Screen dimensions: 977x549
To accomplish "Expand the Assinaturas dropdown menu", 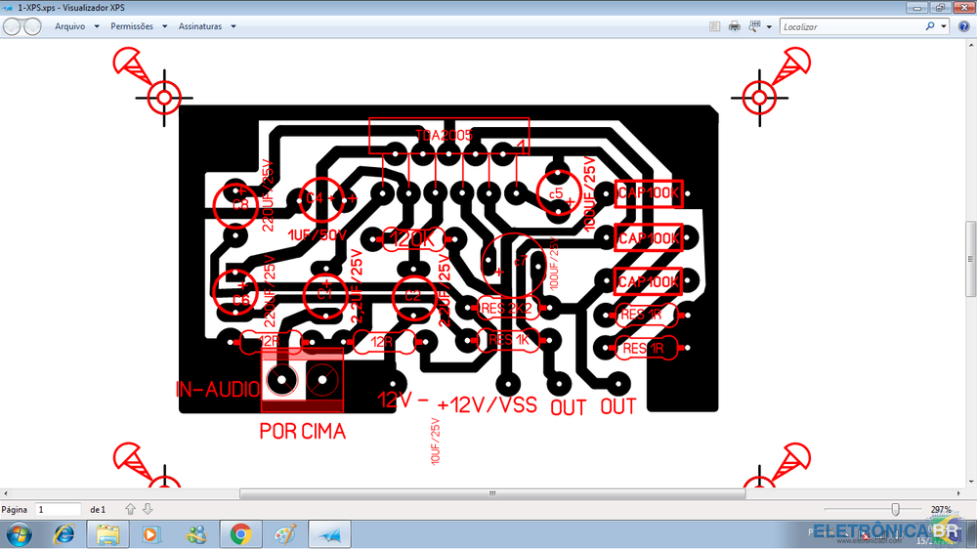I will pyautogui.click(x=206, y=26).
